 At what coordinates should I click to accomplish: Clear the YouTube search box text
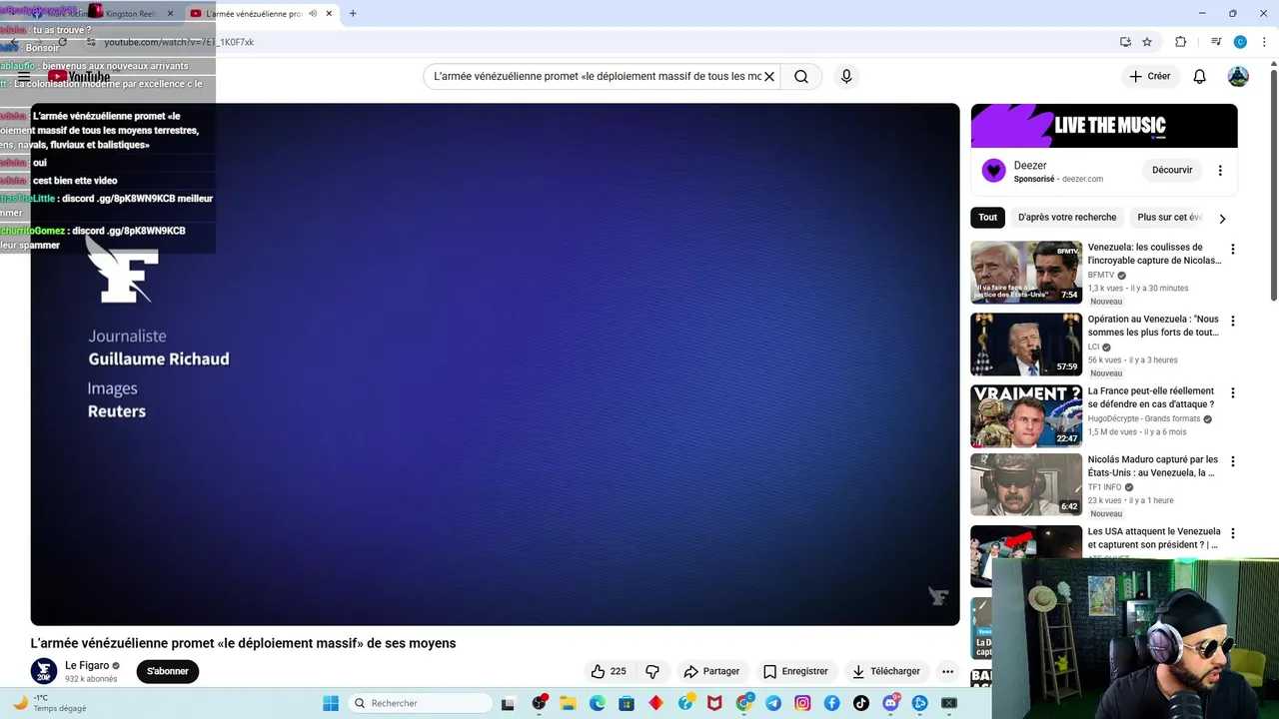click(x=769, y=77)
